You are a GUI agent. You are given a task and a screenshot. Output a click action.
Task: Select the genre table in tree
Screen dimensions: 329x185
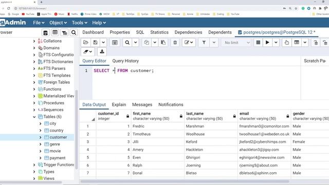click(x=55, y=144)
